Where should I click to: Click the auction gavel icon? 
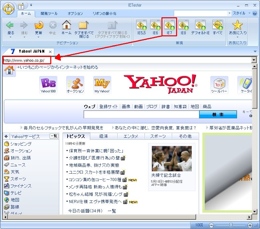pos(75,85)
